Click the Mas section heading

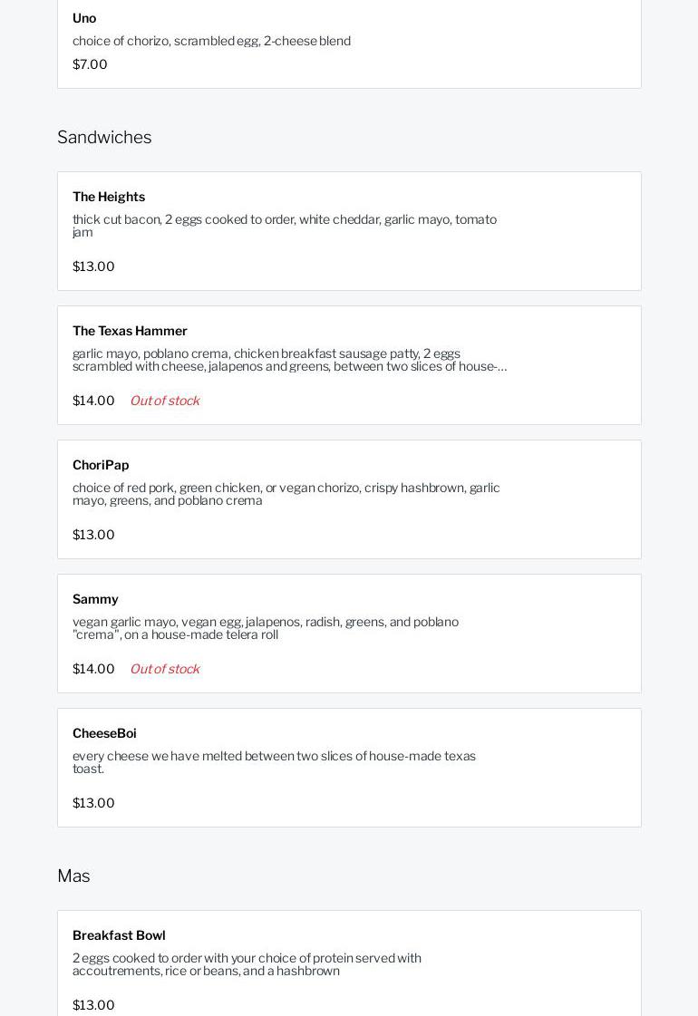[73, 876]
